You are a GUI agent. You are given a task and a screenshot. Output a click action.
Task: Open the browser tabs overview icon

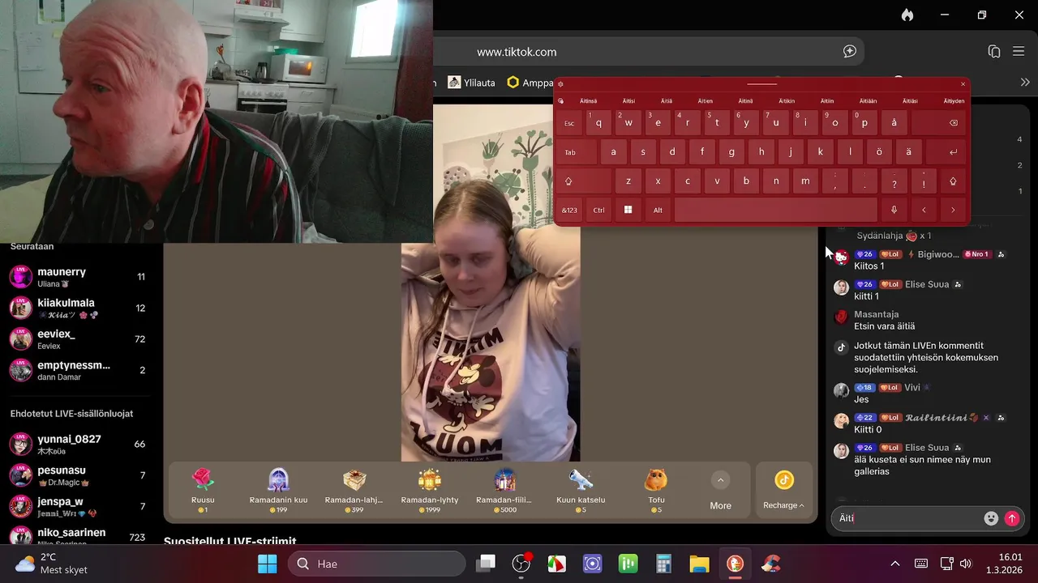tap(993, 52)
